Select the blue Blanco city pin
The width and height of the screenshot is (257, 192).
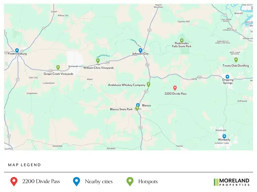click(x=138, y=105)
